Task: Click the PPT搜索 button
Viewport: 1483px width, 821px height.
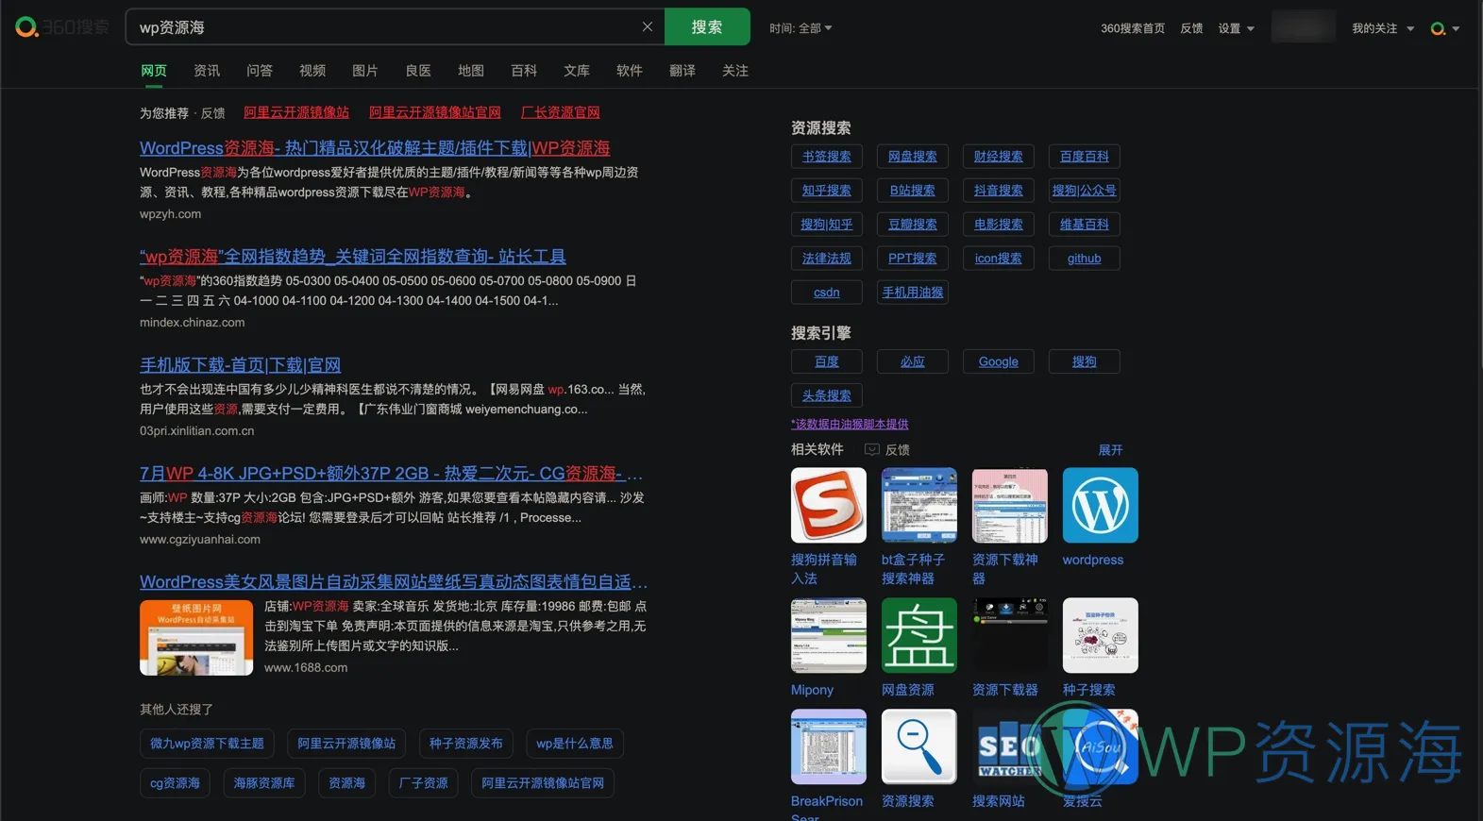Action: click(913, 259)
